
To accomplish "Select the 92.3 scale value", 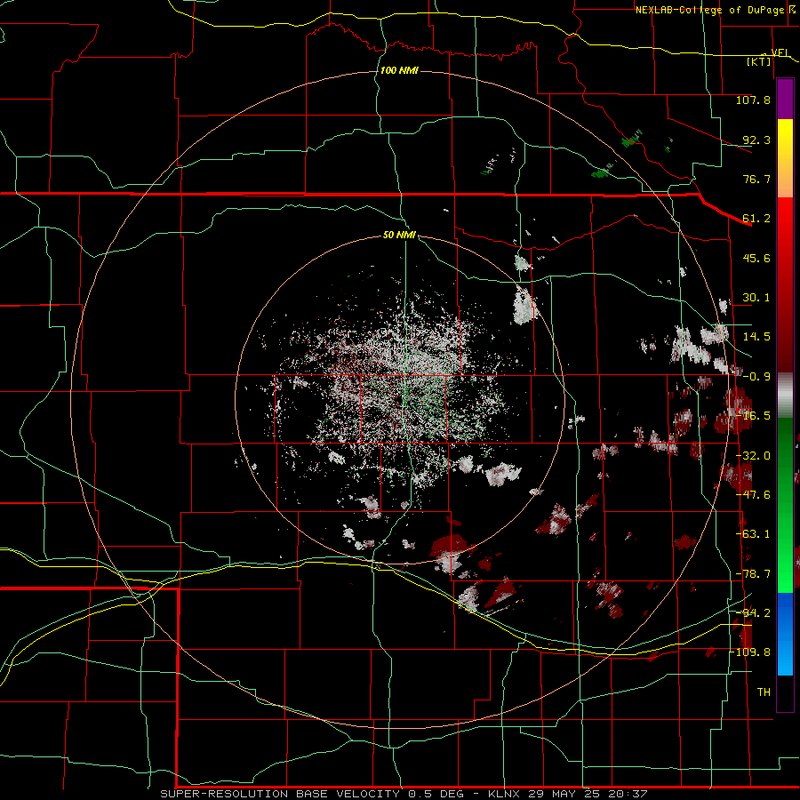I will tap(756, 140).
